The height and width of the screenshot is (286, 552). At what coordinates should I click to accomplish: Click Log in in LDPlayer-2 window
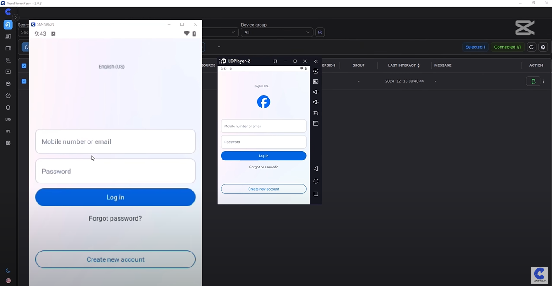point(264,156)
